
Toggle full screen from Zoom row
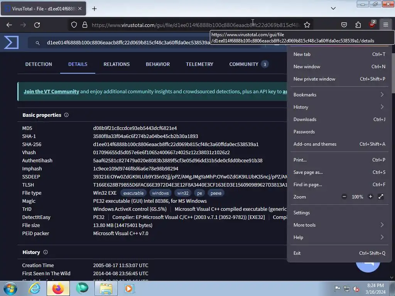381,197
